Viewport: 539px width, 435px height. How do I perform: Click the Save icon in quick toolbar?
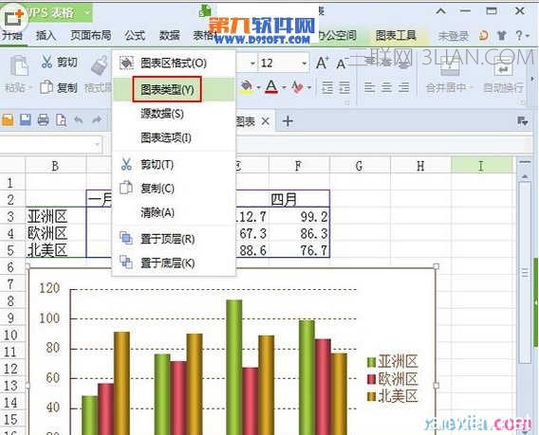tap(26, 120)
